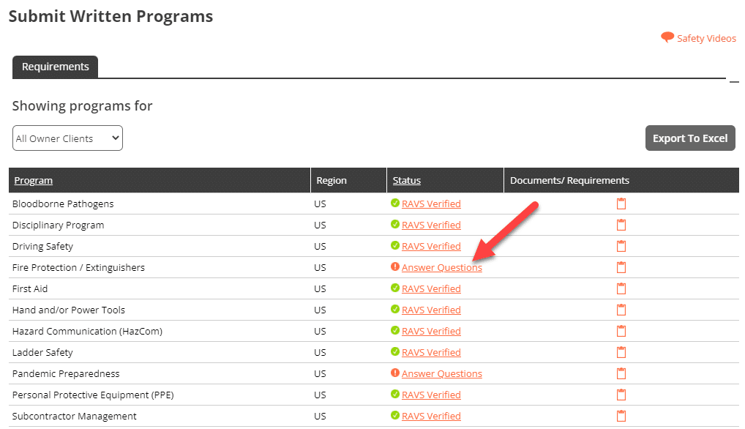The height and width of the screenshot is (429, 745).
Task: Switch to the Requirements tab
Action: click(55, 67)
